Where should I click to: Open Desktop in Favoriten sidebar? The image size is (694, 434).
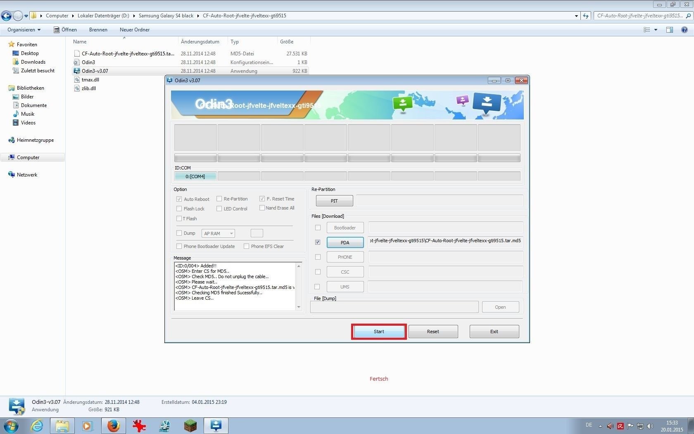(x=30, y=53)
